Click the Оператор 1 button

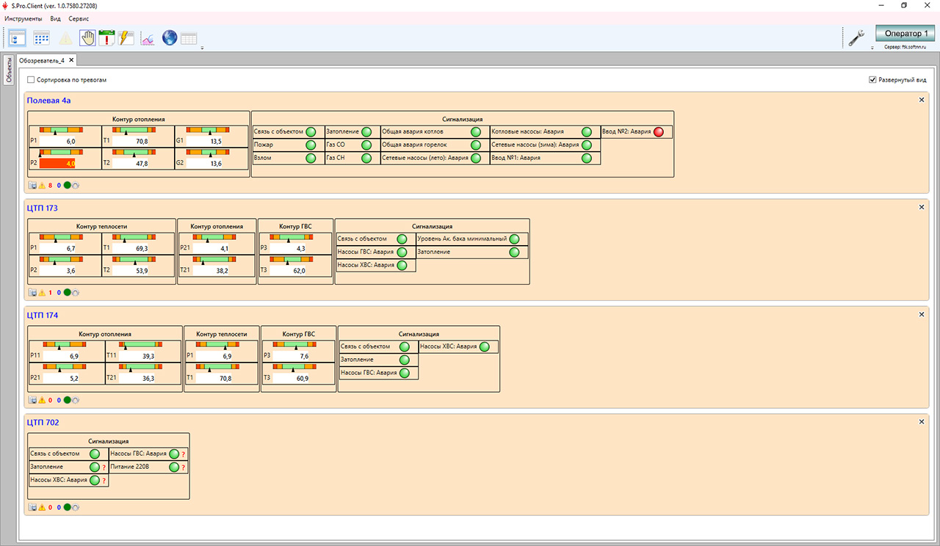(x=905, y=34)
